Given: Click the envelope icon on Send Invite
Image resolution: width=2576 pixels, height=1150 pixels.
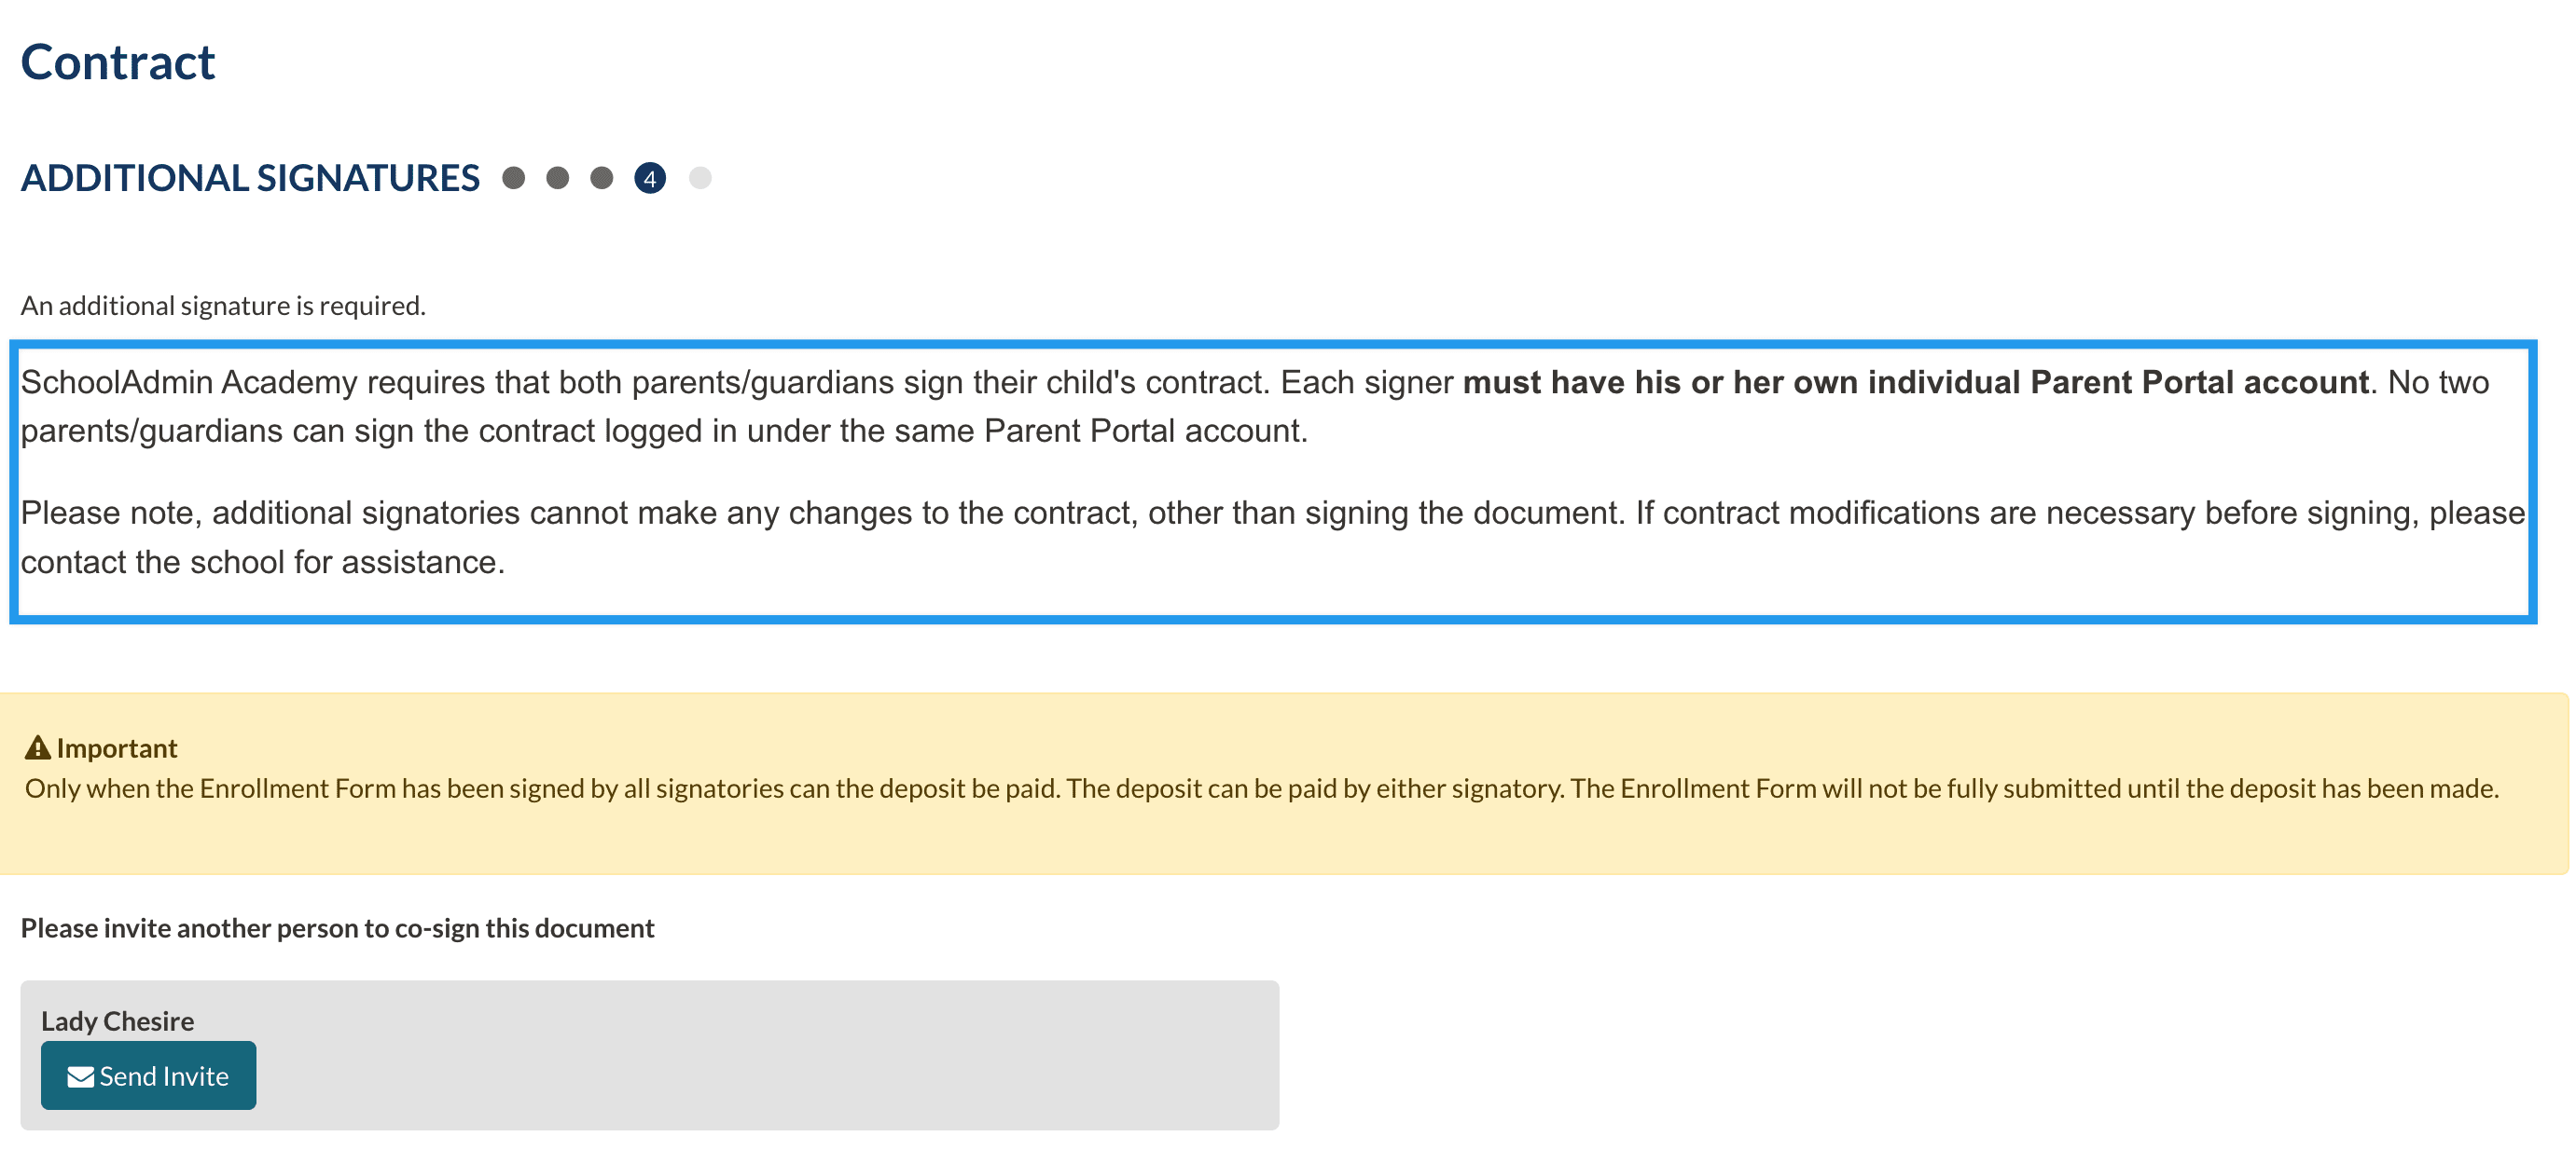Looking at the screenshot, I should 80,1076.
